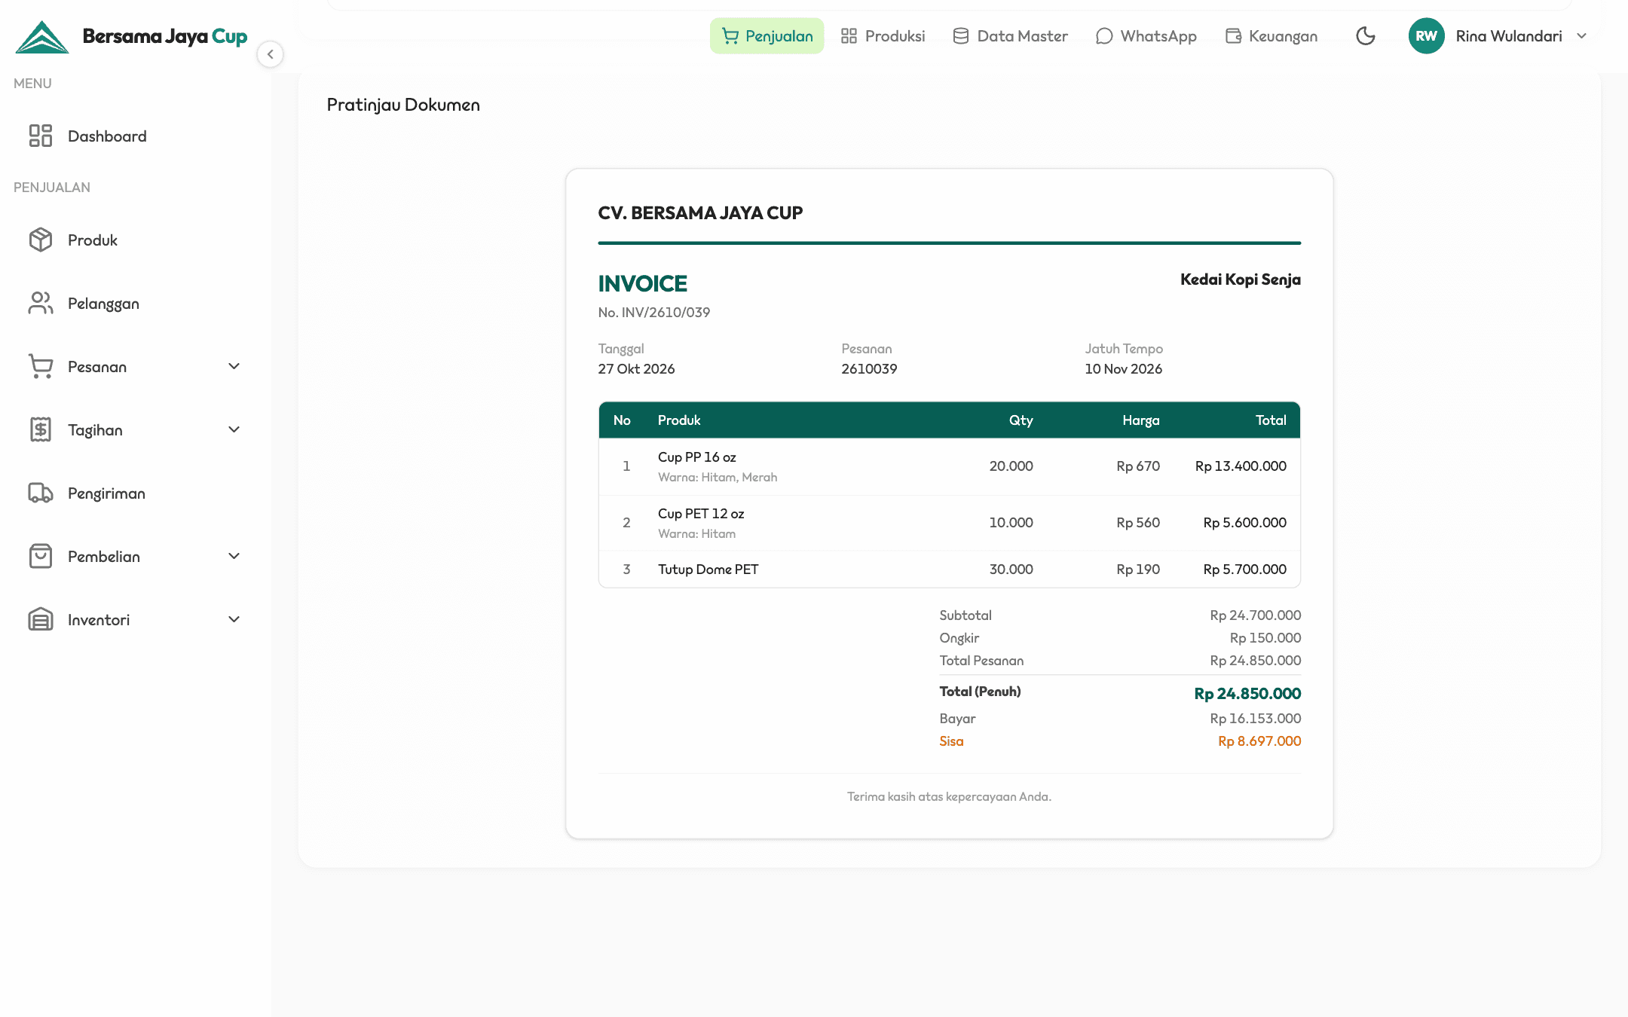The image size is (1628, 1017).
Task: Click the Cup PET 12 oz row name
Action: coord(701,514)
